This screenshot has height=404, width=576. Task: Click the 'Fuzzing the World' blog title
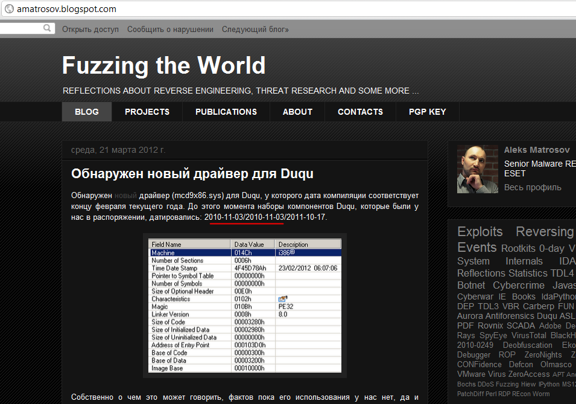(163, 65)
